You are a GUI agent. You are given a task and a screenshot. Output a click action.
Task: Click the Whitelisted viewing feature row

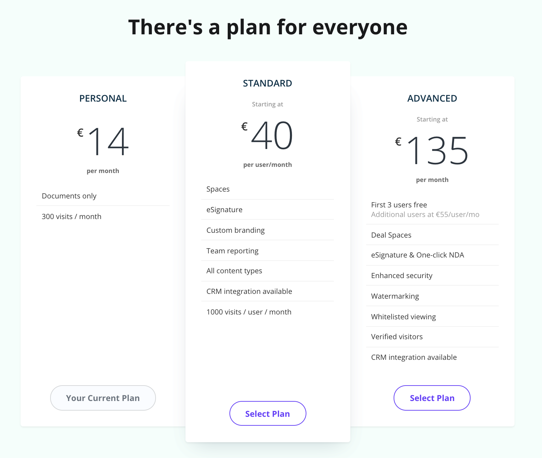tap(432, 317)
